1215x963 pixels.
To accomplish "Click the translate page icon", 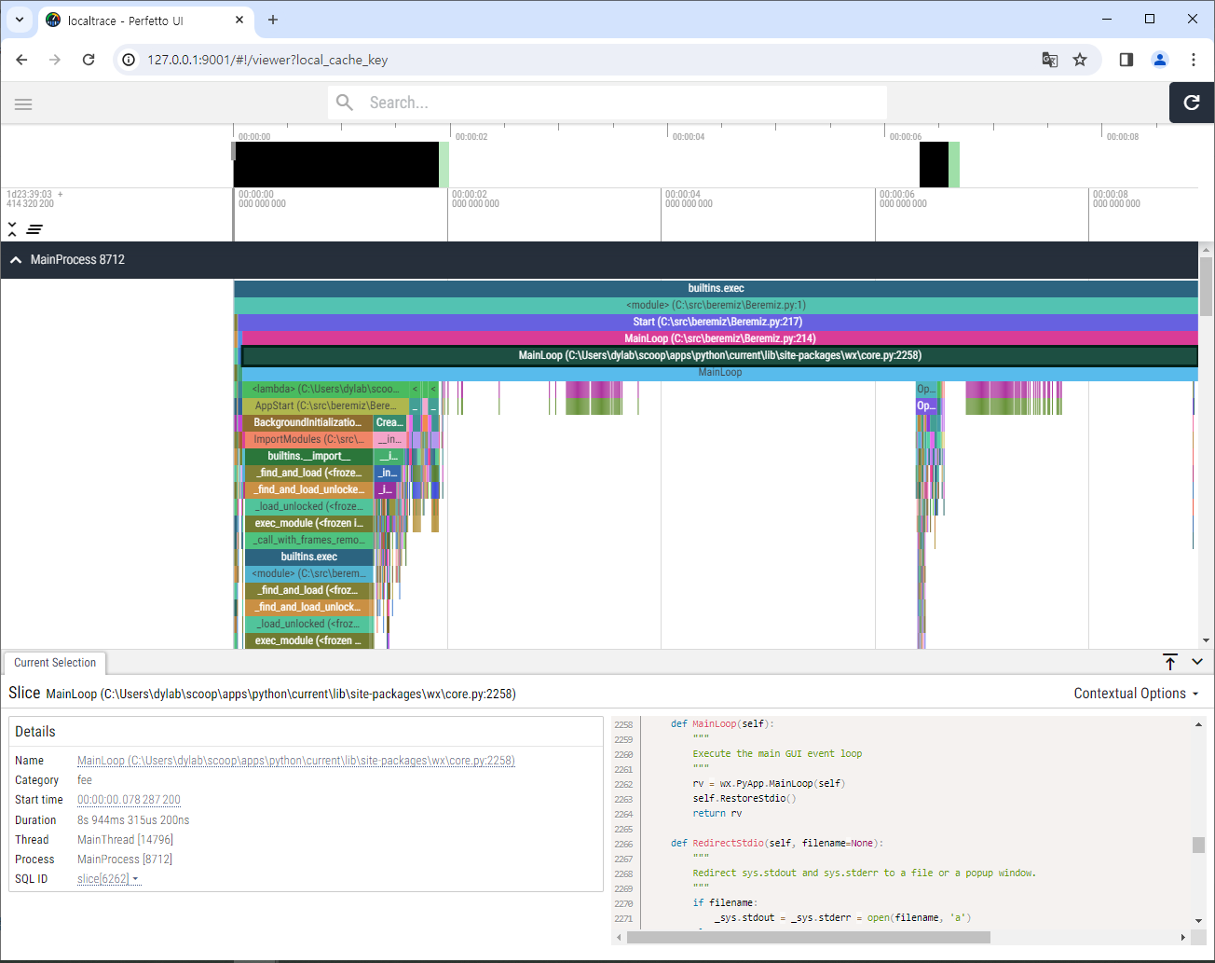I will (x=1050, y=60).
